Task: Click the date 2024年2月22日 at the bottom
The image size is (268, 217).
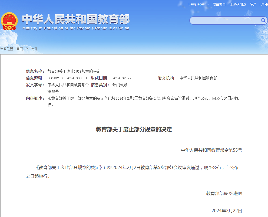Action: [x=227, y=211]
